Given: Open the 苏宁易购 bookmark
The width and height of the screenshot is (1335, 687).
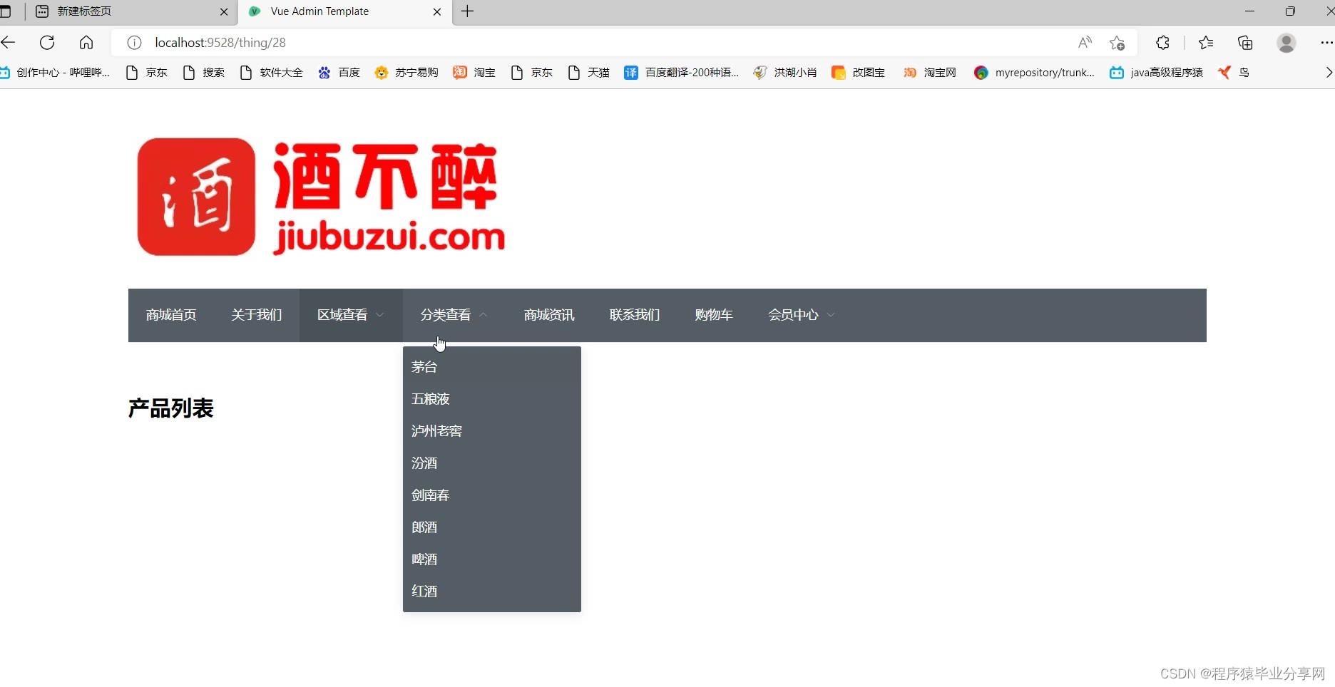Looking at the screenshot, I should tap(406, 73).
